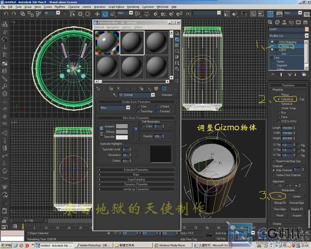Image resolution: width=311 pixels, height=249 pixels.
Task: Open the Graph Editors menu
Action: 116,7
